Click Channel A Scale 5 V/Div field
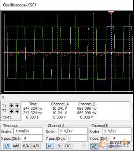This screenshot has width=134, height=151. [x=73, y=131]
